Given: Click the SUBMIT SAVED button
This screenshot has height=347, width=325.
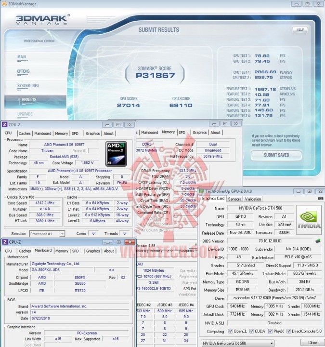Looking at the screenshot, I should coord(276,155).
